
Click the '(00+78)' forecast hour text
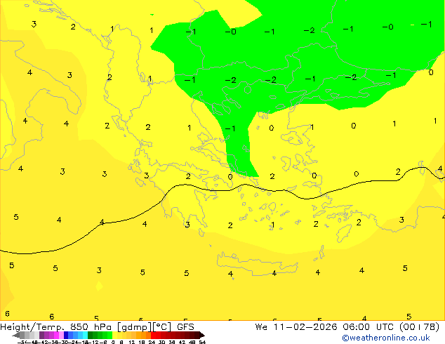point(420,327)
